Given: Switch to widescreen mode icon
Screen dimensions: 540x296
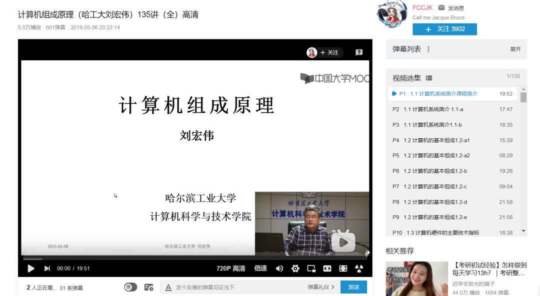Looking at the screenshot, I should point(327,269).
